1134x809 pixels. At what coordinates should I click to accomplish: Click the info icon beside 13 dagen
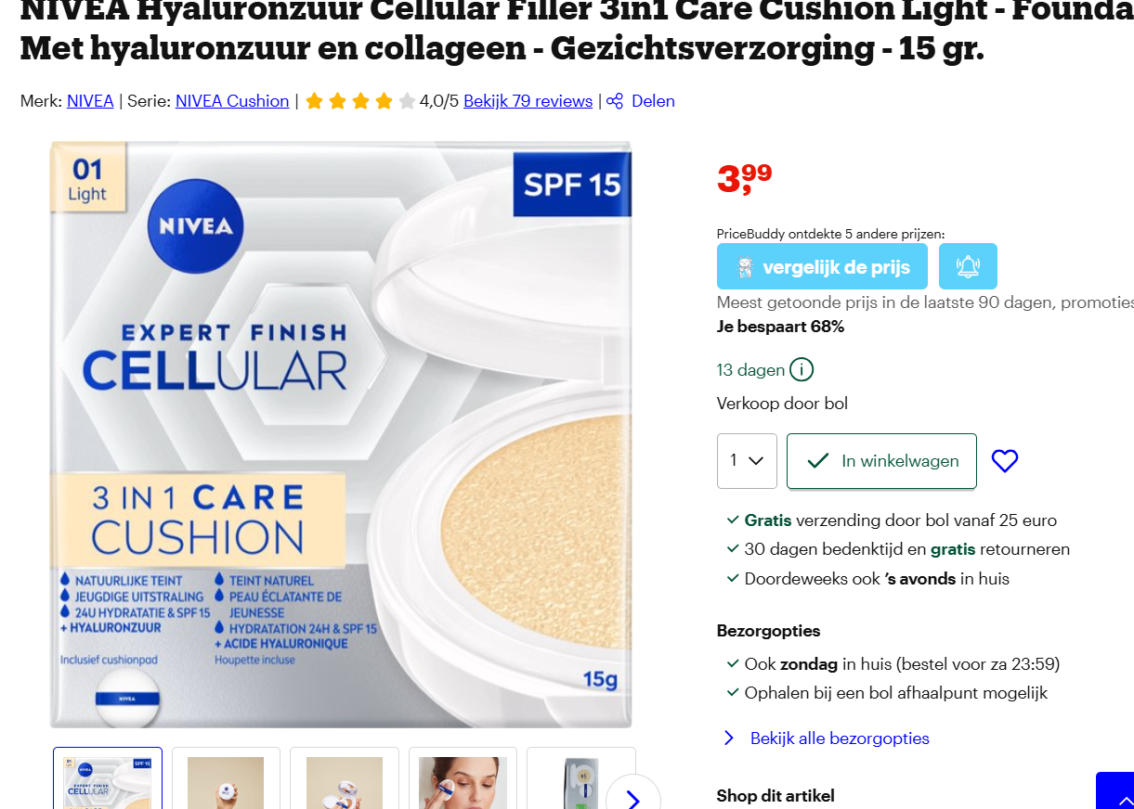(x=802, y=370)
